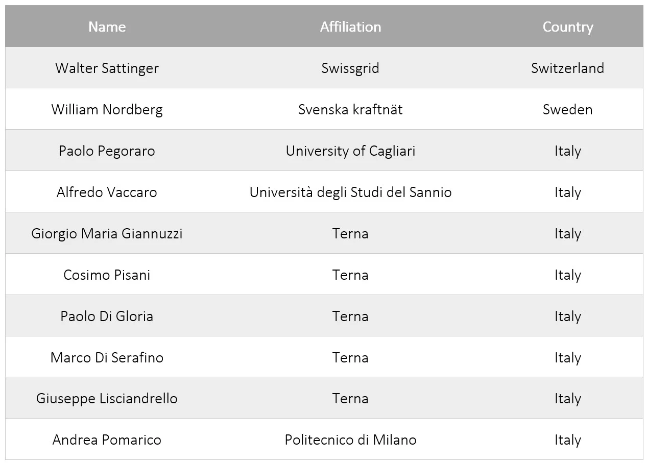The height and width of the screenshot is (463, 647).
Task: Click the Paolo Di Gloria cell
Action: click(x=107, y=316)
